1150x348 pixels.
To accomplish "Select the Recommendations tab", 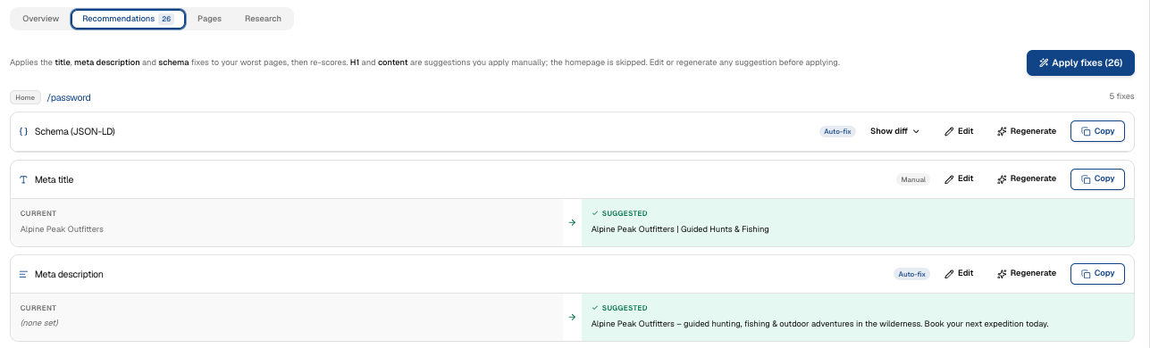I will click(128, 19).
